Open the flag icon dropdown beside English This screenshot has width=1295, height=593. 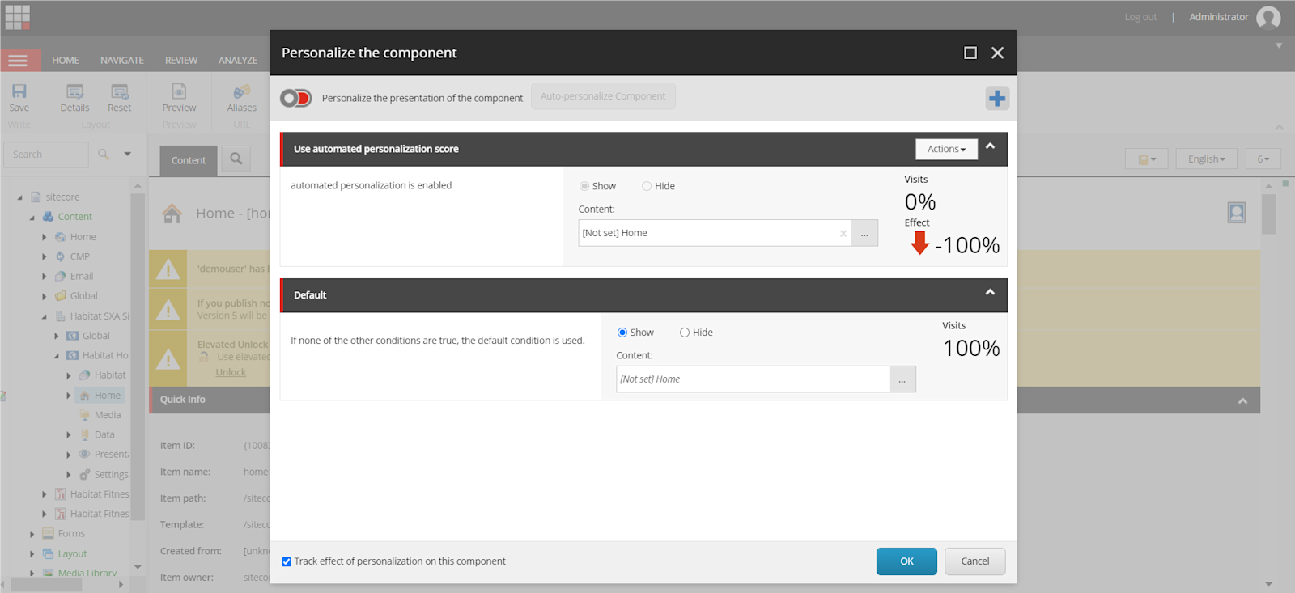point(1147,159)
